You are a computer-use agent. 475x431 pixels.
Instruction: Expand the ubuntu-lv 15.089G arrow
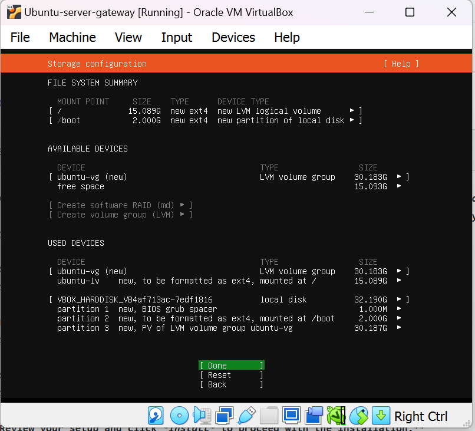pos(399,280)
